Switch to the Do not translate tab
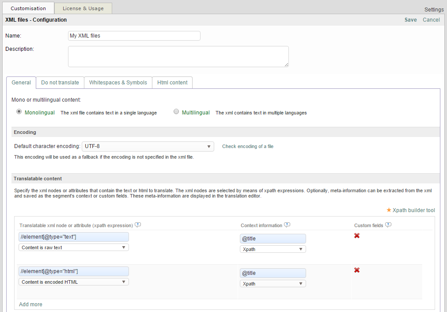 (60, 83)
